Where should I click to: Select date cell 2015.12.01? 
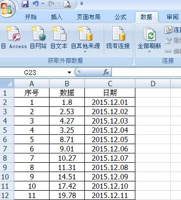point(110,102)
